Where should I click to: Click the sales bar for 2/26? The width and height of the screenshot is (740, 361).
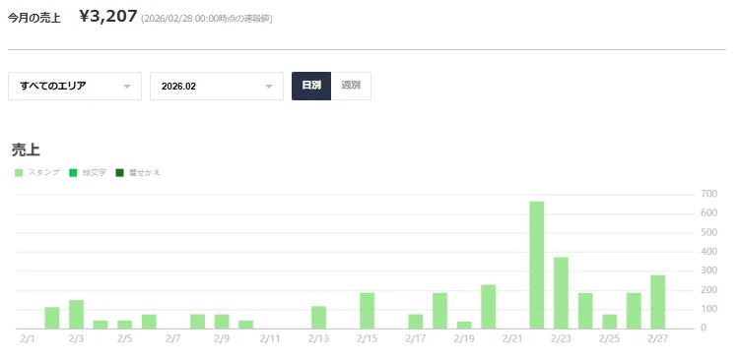click(634, 311)
